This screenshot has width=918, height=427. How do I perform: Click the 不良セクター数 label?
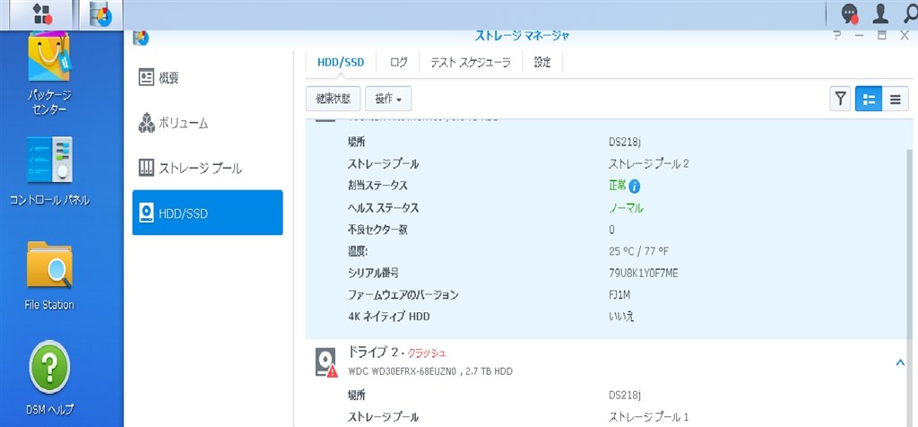click(x=377, y=230)
